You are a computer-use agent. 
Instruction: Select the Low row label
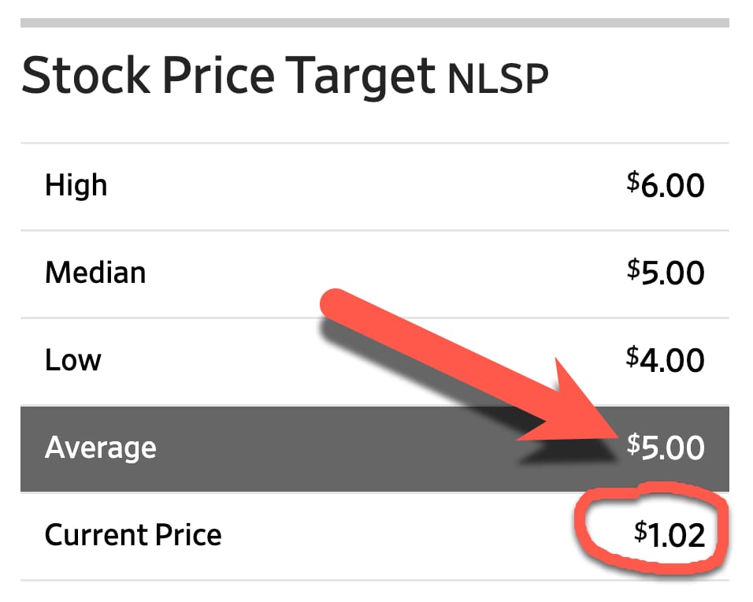tap(73, 361)
